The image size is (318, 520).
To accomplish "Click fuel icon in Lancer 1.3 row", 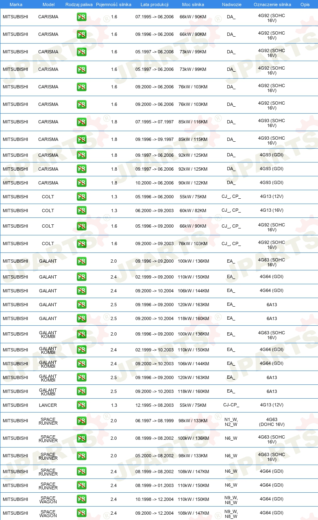I will pos(81,405).
